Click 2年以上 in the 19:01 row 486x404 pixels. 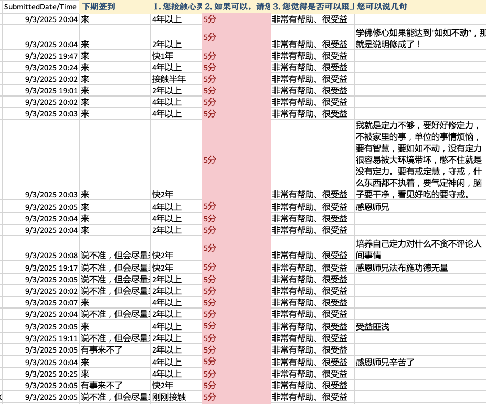[176, 90]
